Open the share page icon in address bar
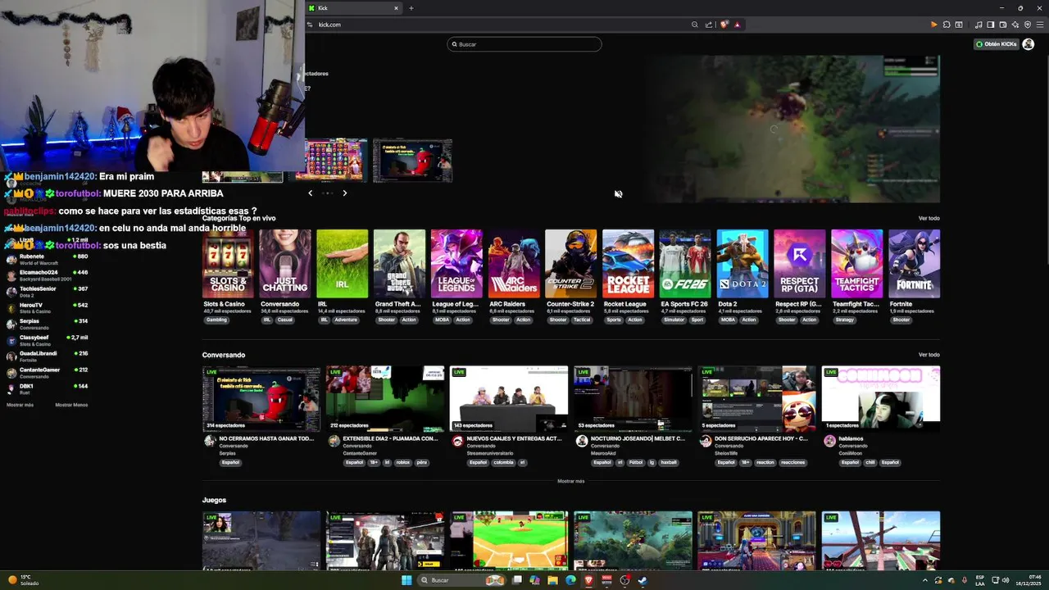The width and height of the screenshot is (1049, 590). pyautogui.click(x=709, y=25)
